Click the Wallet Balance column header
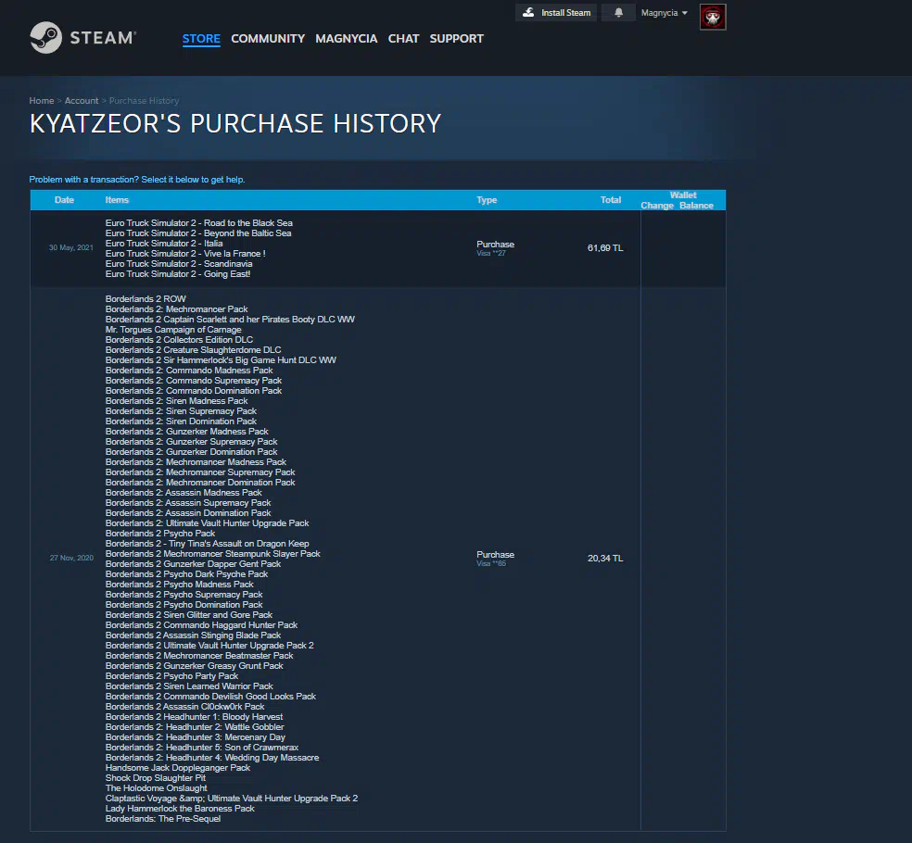This screenshot has height=843, width=912. 696,206
